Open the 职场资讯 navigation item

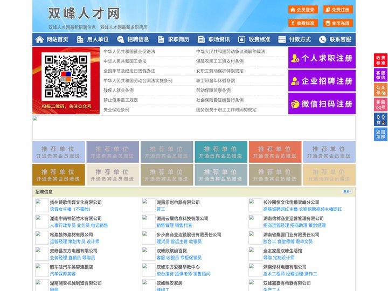point(219,39)
